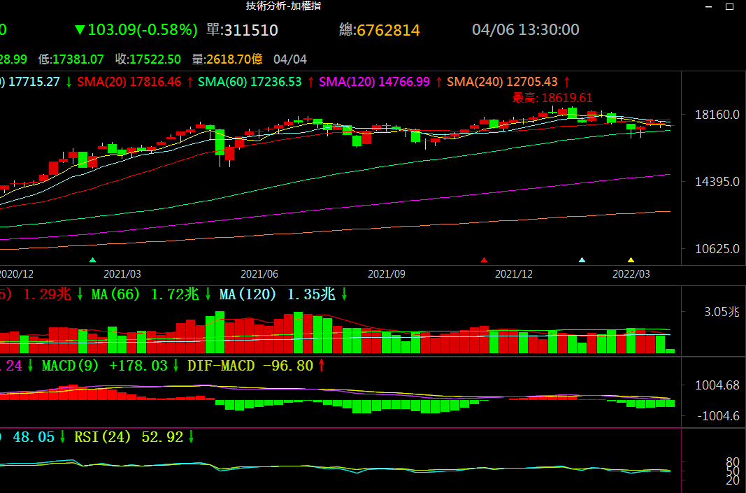Viewport: 746px width, 493px height.
Task: Click the 技術分析-加權指 window title
Action: tap(283, 6)
